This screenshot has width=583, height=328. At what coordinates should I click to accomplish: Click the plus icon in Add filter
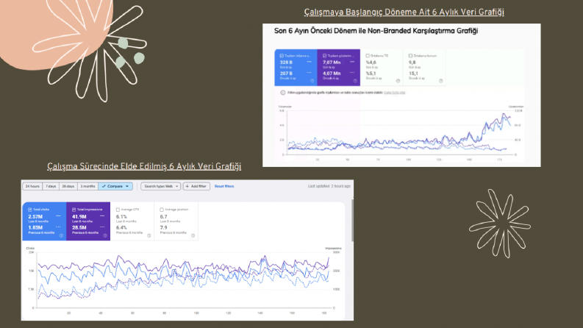[187, 186]
